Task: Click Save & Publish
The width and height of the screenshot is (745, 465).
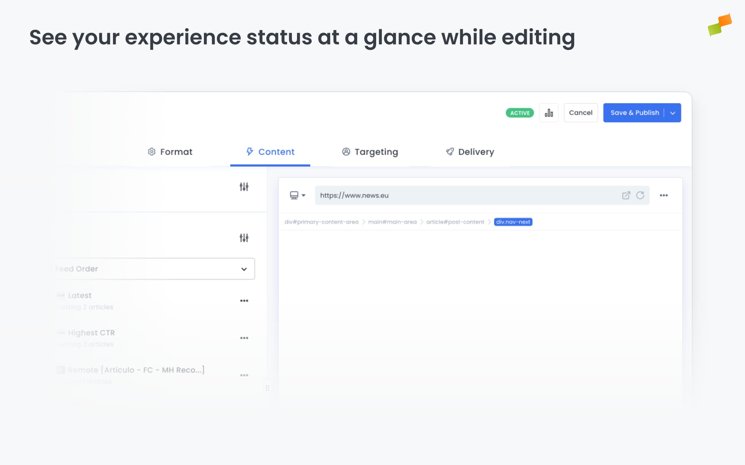Action: point(634,112)
